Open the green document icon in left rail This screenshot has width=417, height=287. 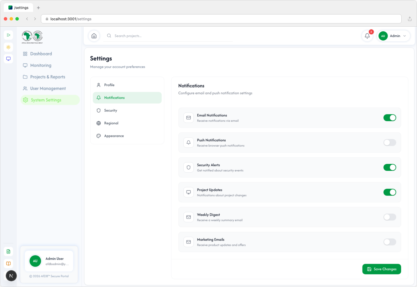[x=8, y=251]
